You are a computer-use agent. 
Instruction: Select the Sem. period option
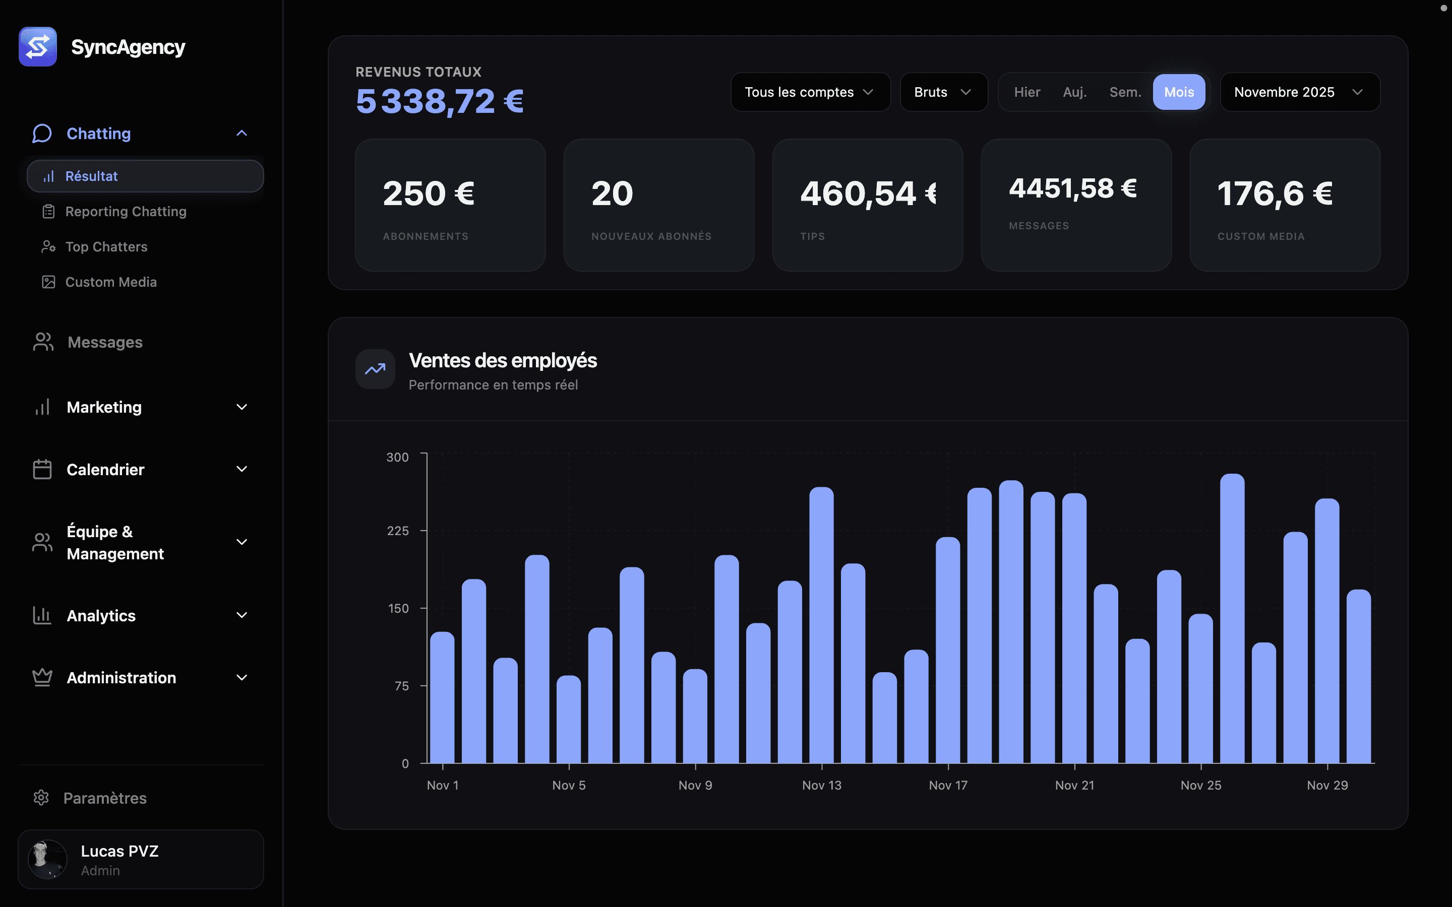[x=1125, y=92]
